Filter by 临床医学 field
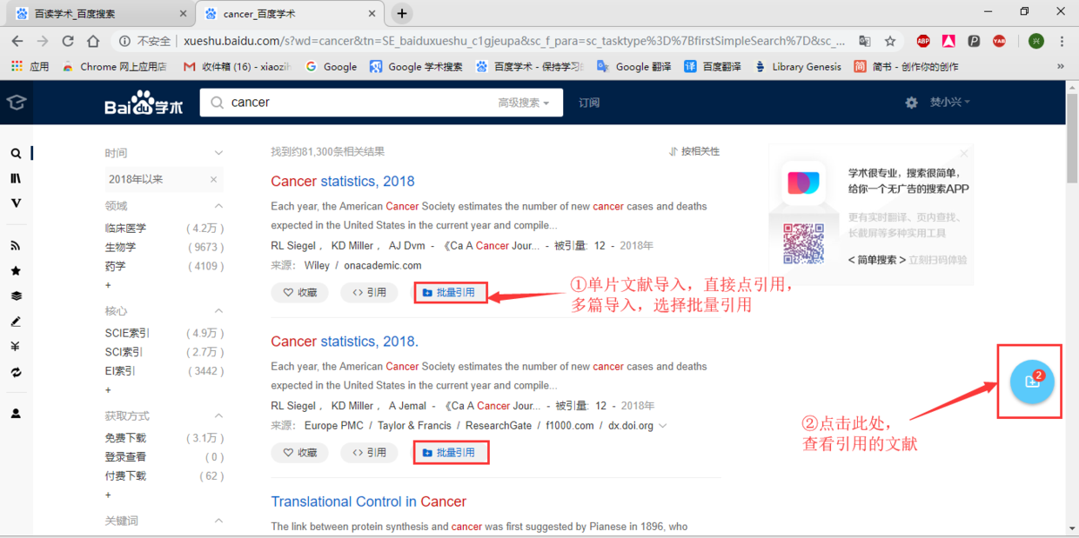Image resolution: width=1079 pixels, height=538 pixels. (125, 228)
